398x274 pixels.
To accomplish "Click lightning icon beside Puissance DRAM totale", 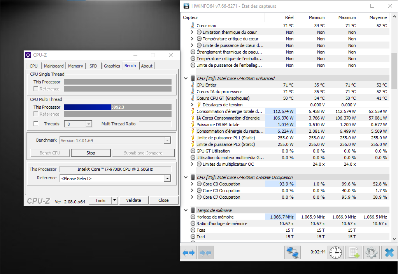I will click(193, 124).
